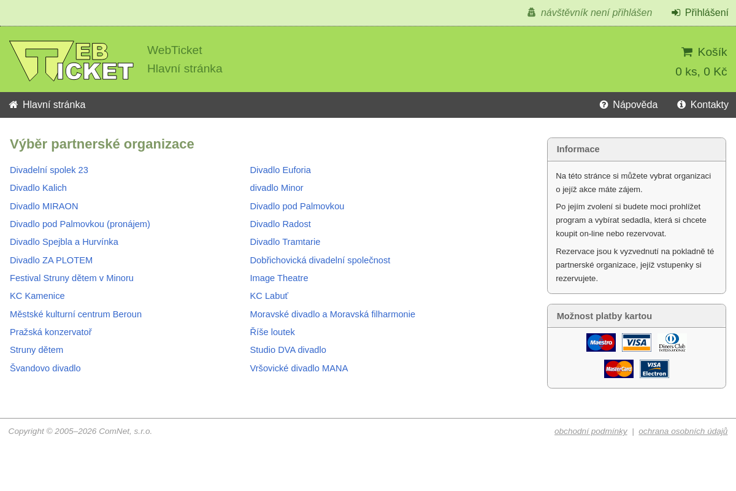
Task: Select KC Labuť
Action: [x=269, y=296]
